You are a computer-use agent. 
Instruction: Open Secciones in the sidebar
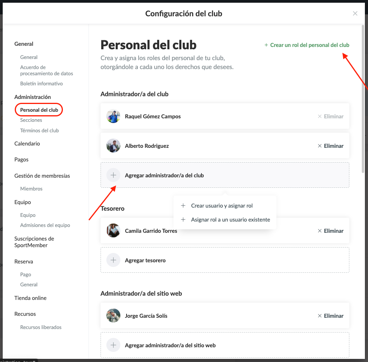pos(31,120)
